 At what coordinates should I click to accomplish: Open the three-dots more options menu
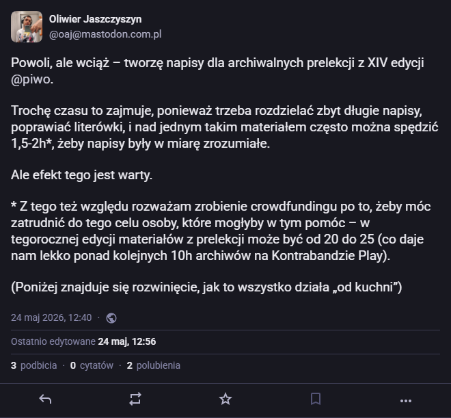coord(406,400)
